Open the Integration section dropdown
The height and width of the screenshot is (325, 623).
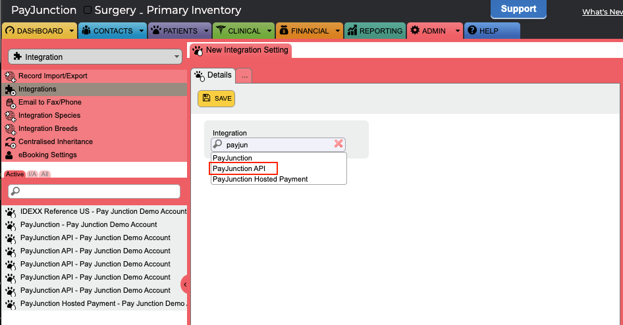coord(95,57)
